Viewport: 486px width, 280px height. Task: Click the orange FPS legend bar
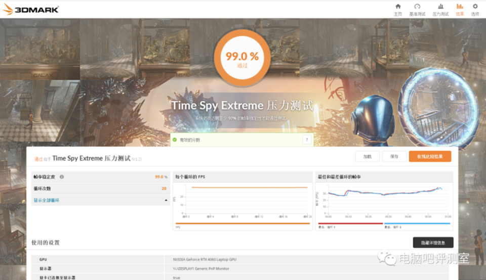pyautogui.click(x=242, y=223)
